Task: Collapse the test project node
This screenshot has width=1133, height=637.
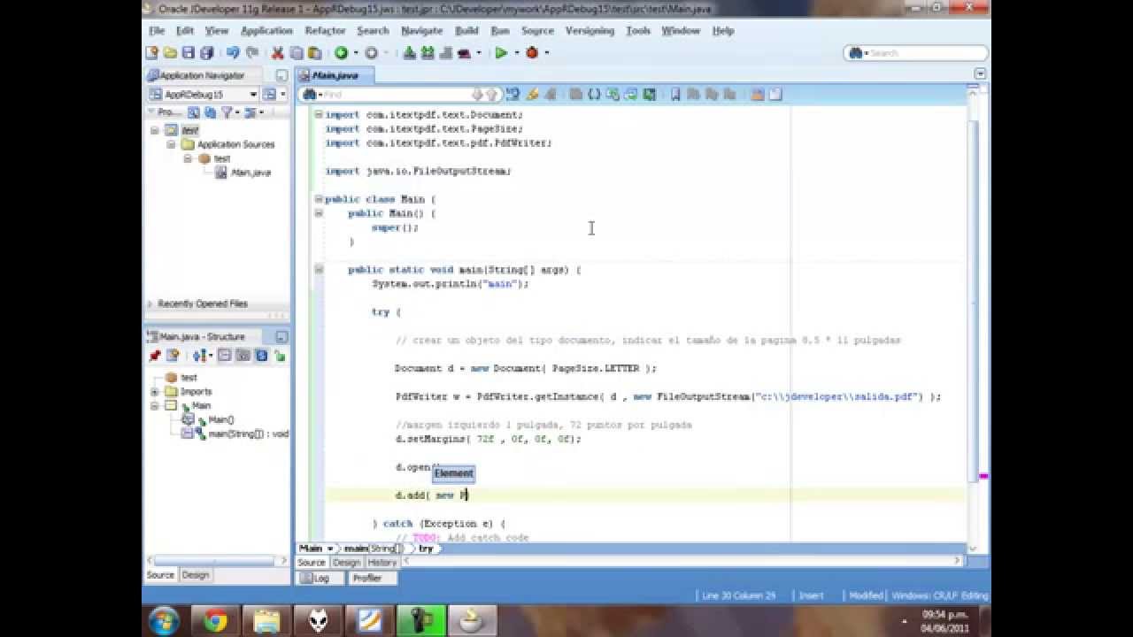Action: tap(155, 130)
